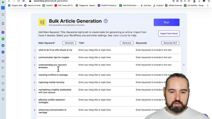Open Playground OpenAI bookmark
Image resolution: width=212 pixels, height=119 pixels.
click(86, 6)
